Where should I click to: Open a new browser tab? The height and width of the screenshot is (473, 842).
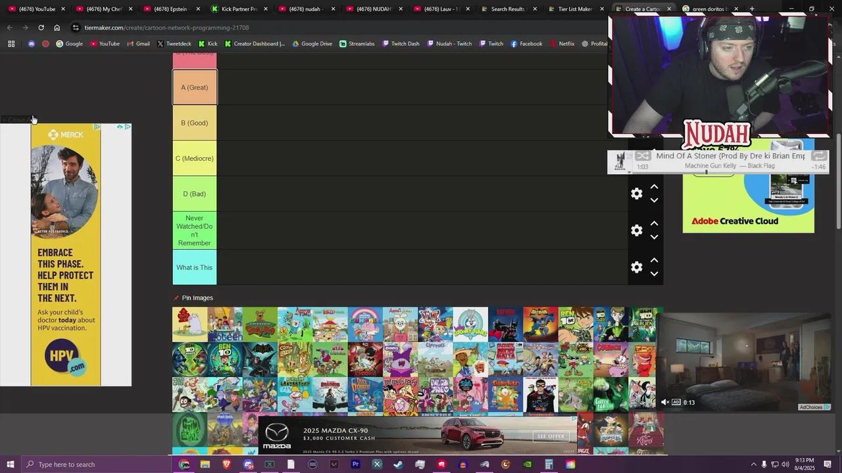pos(752,9)
